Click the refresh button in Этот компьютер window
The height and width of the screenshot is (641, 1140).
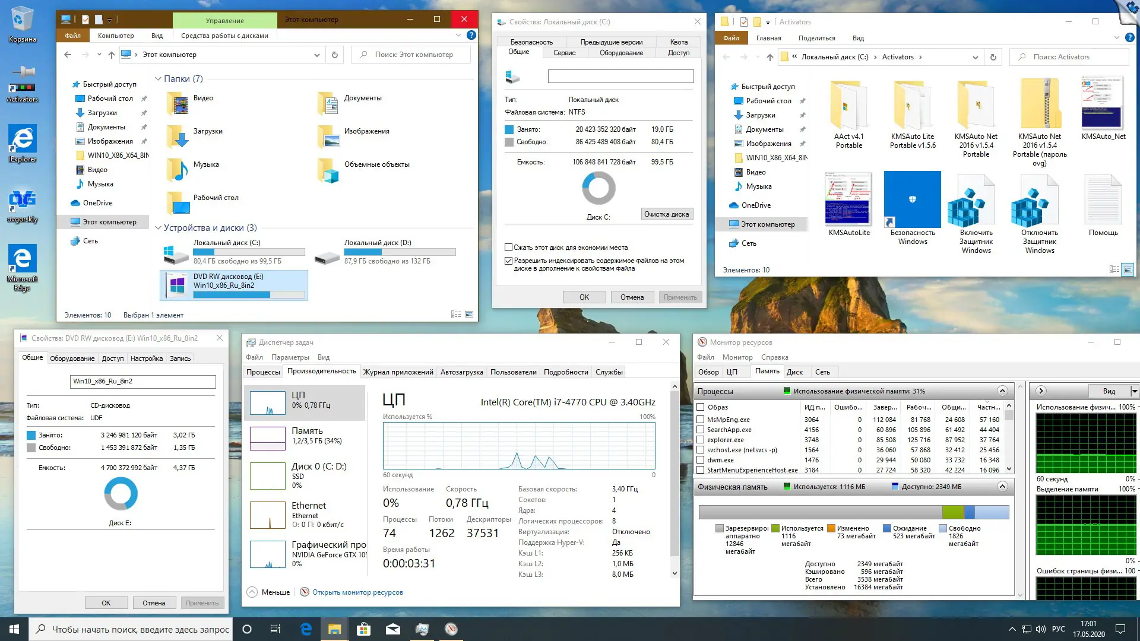pyautogui.click(x=334, y=55)
